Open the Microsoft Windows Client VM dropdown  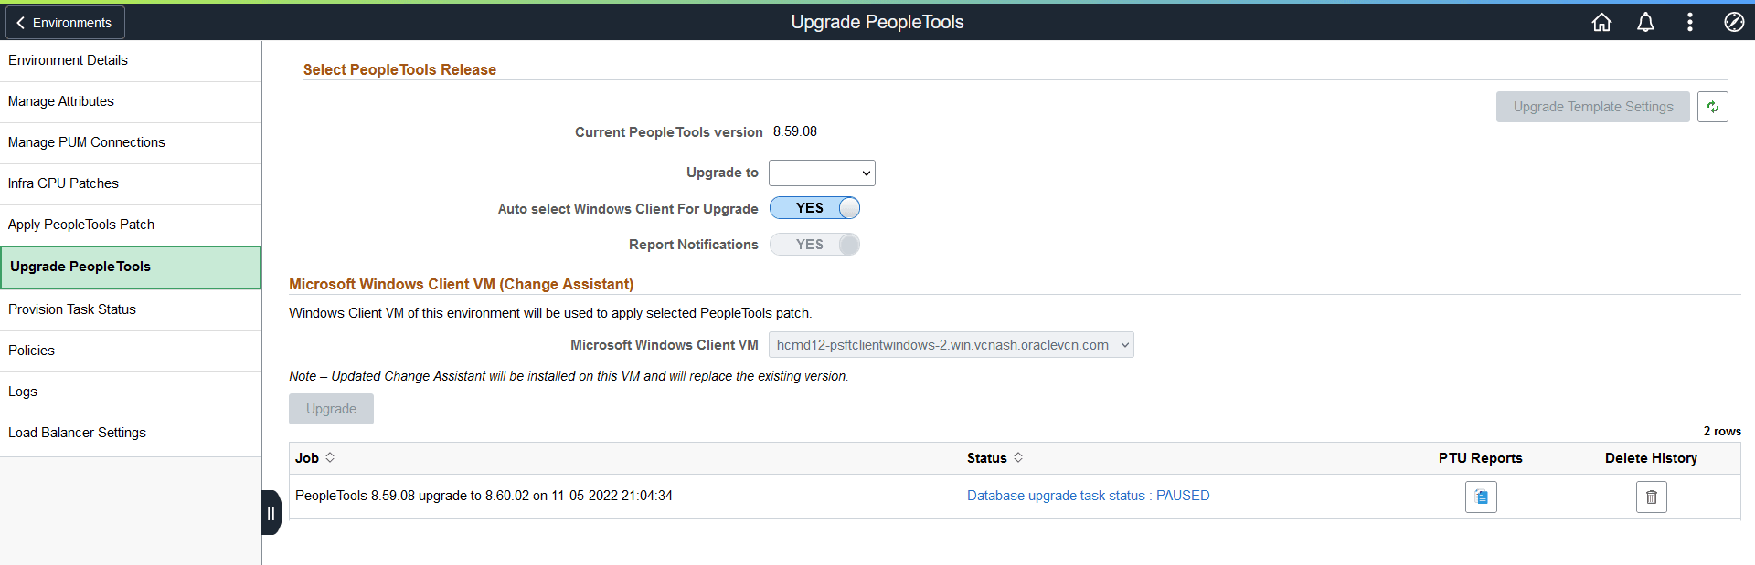tap(951, 344)
